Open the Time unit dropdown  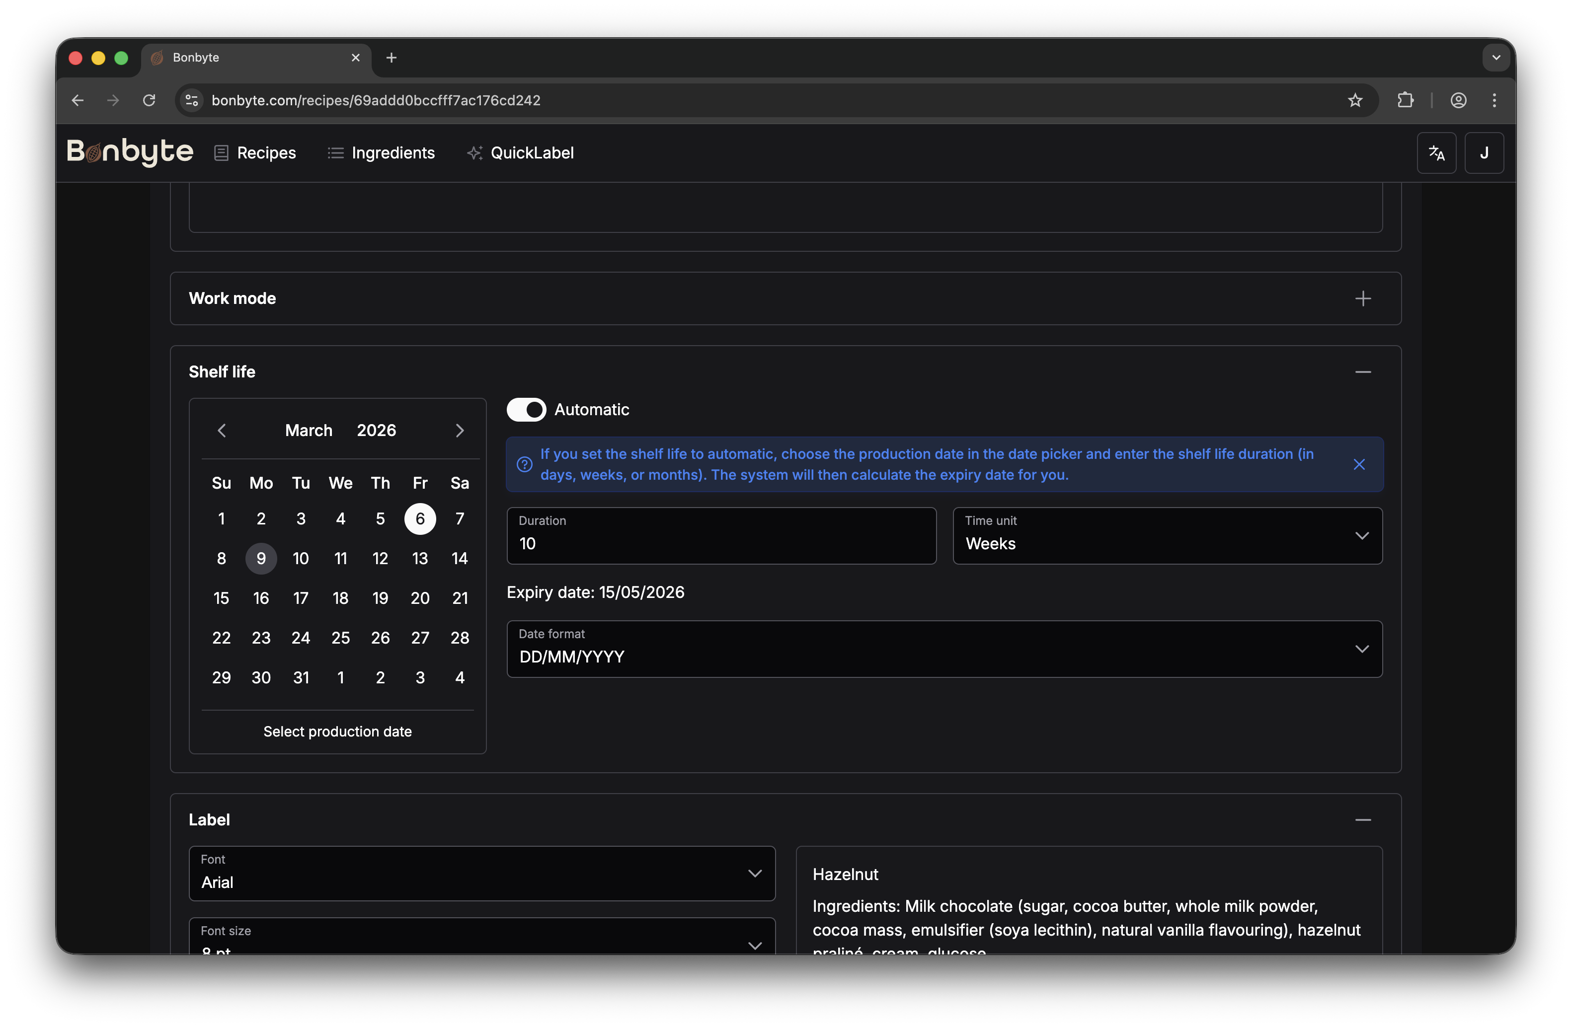1167,535
